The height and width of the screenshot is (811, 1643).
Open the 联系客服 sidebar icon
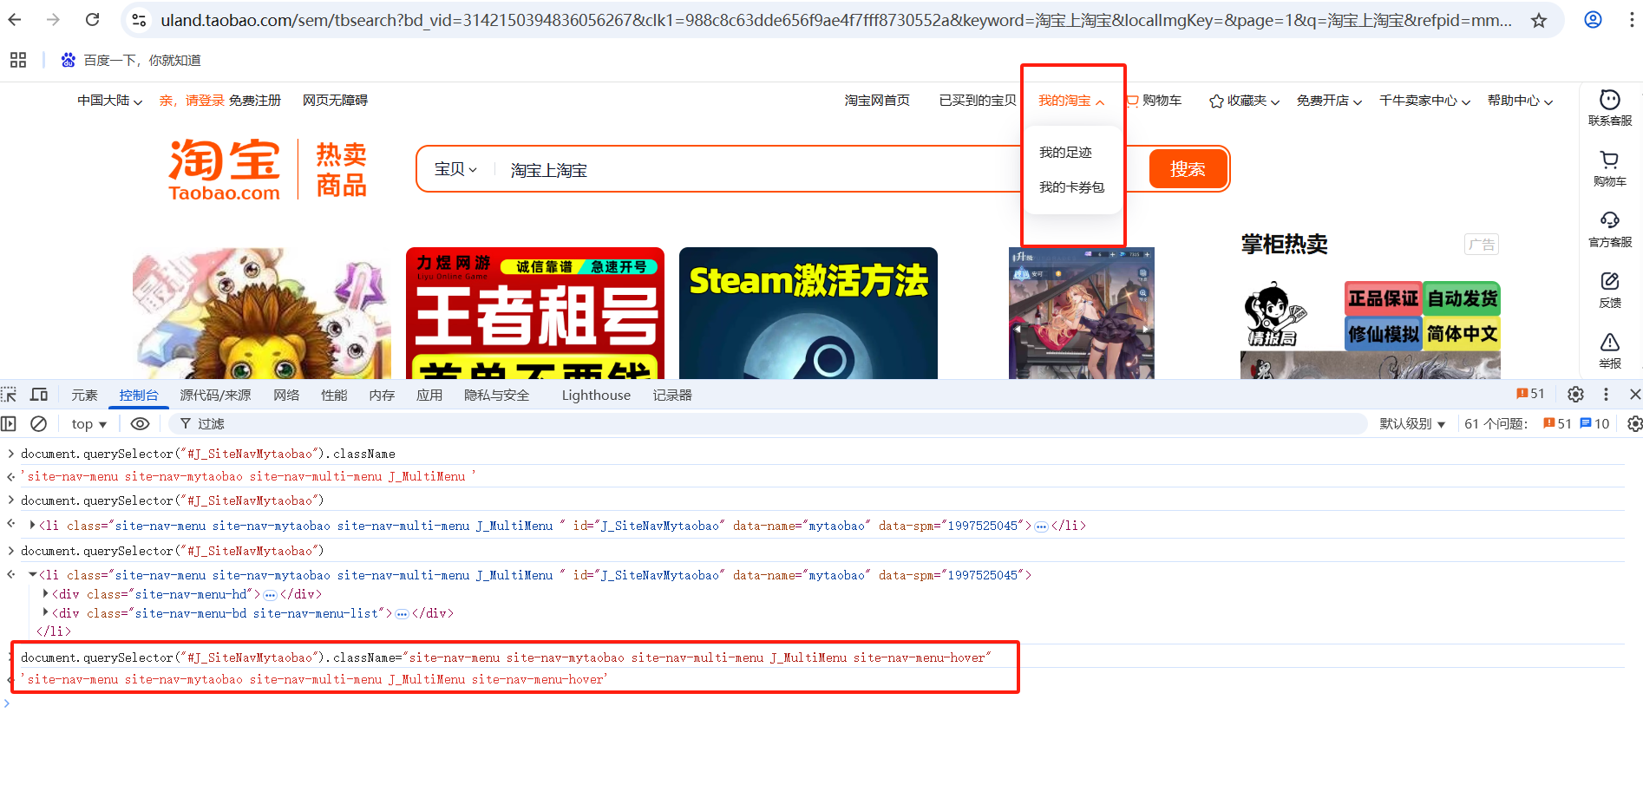(1610, 108)
